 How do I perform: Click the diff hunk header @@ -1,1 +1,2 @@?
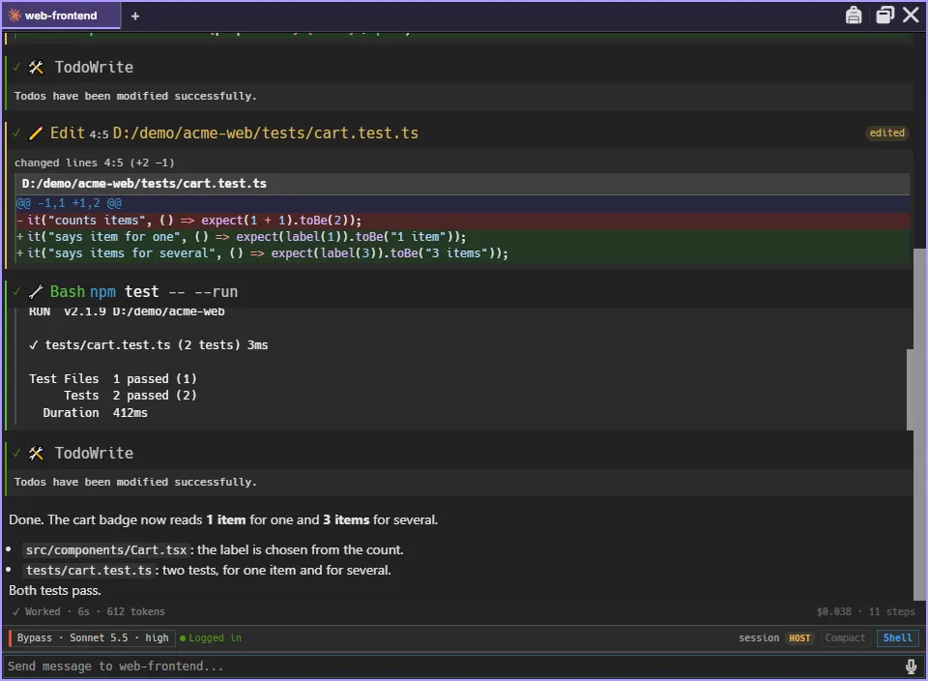[463, 203]
